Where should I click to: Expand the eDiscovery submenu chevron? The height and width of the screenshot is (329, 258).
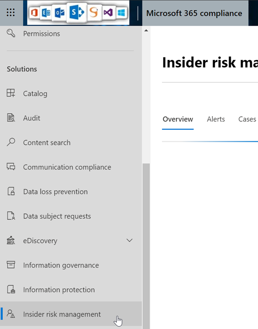pos(130,241)
